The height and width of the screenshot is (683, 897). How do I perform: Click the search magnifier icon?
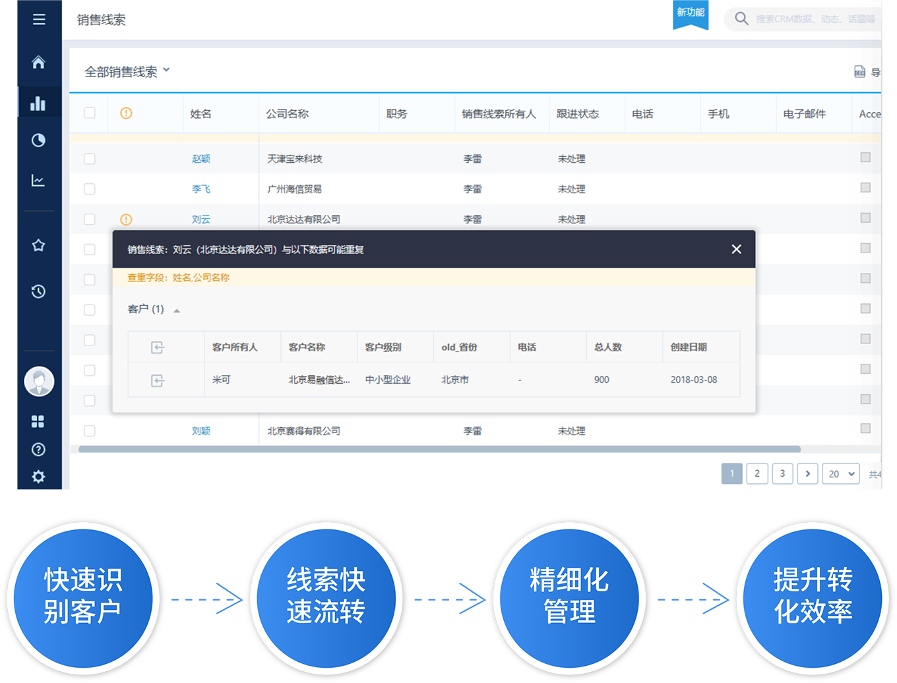(x=741, y=18)
